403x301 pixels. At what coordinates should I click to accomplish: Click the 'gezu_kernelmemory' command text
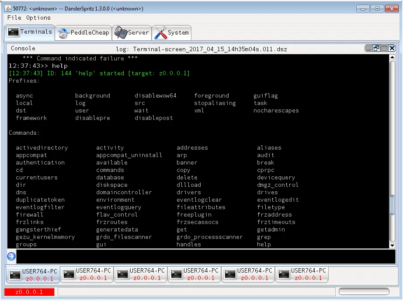tap(45, 237)
